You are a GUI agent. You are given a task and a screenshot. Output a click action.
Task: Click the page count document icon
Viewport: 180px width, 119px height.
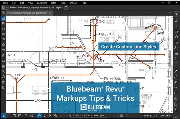(x=66, y=7)
